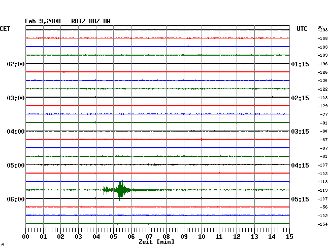The height and width of the screenshot is (250, 330).
Task: Click the DC offset value -103
Action: click(x=322, y=174)
